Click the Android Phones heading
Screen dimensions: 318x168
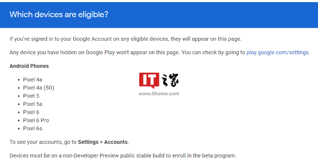[x=29, y=66]
